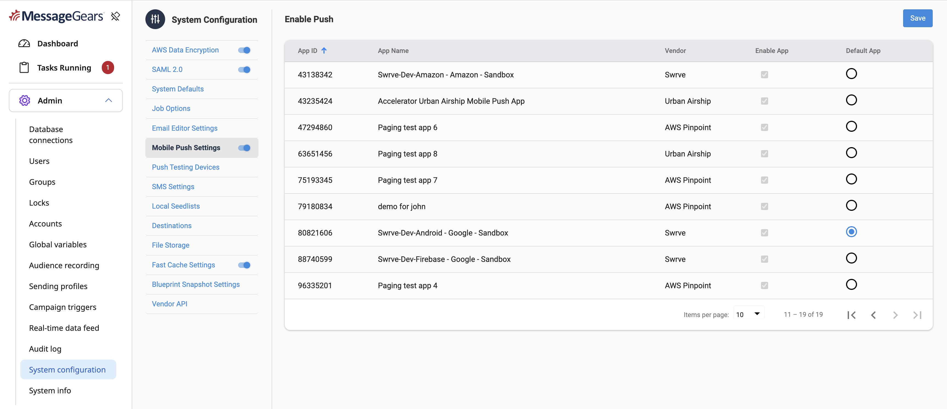Open the Items per page dropdown
Screen dimensions: 947x409
748,314
